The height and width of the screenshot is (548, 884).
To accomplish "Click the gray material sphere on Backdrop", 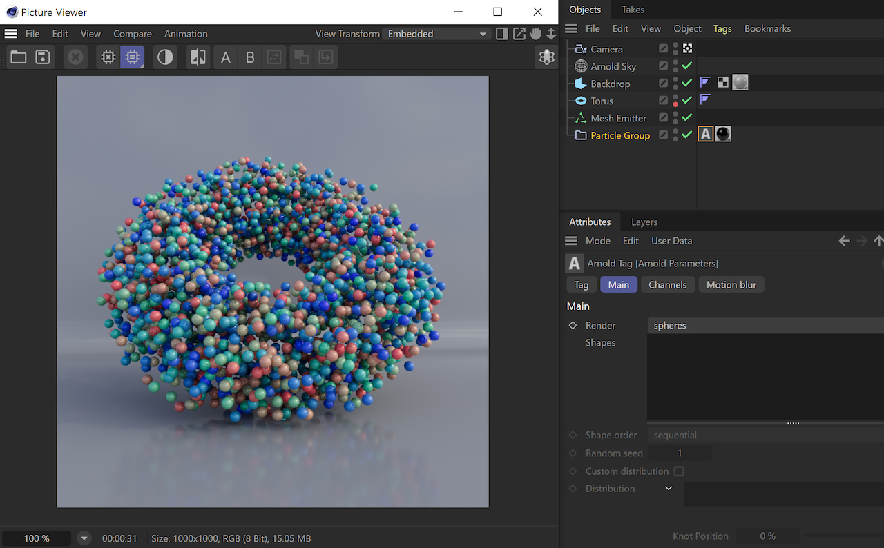I will pyautogui.click(x=740, y=83).
